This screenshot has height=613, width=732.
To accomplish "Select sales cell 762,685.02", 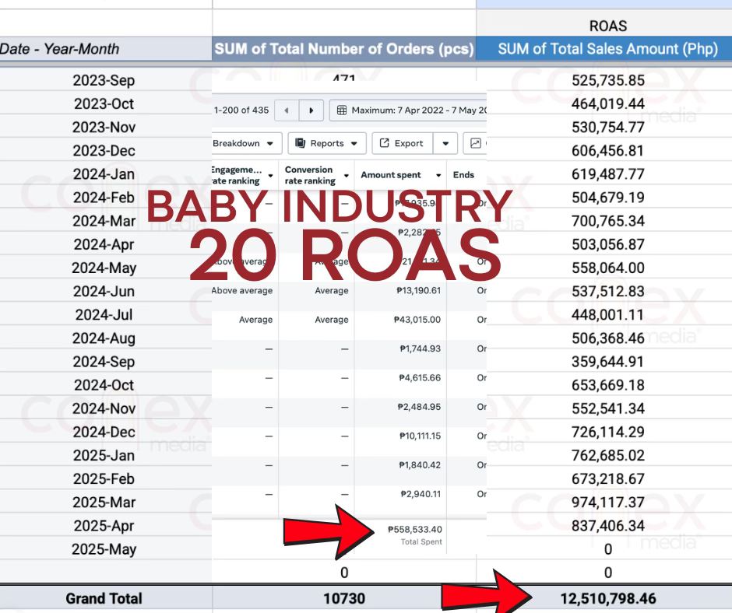I will [x=608, y=455].
